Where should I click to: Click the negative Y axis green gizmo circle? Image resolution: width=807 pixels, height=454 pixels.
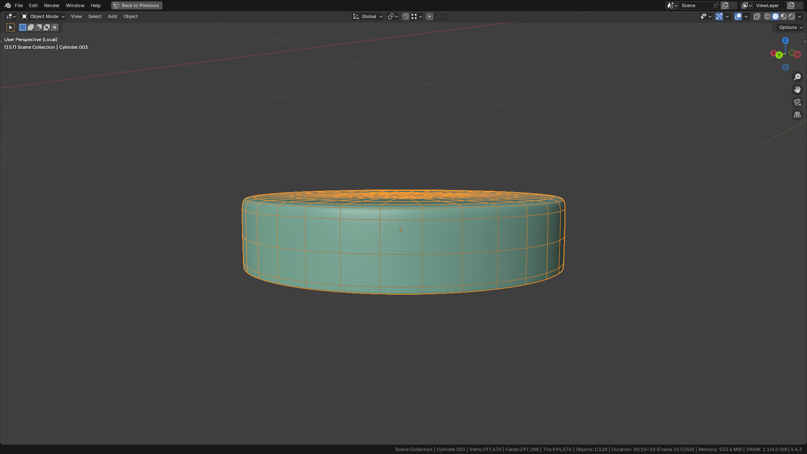coord(792,53)
